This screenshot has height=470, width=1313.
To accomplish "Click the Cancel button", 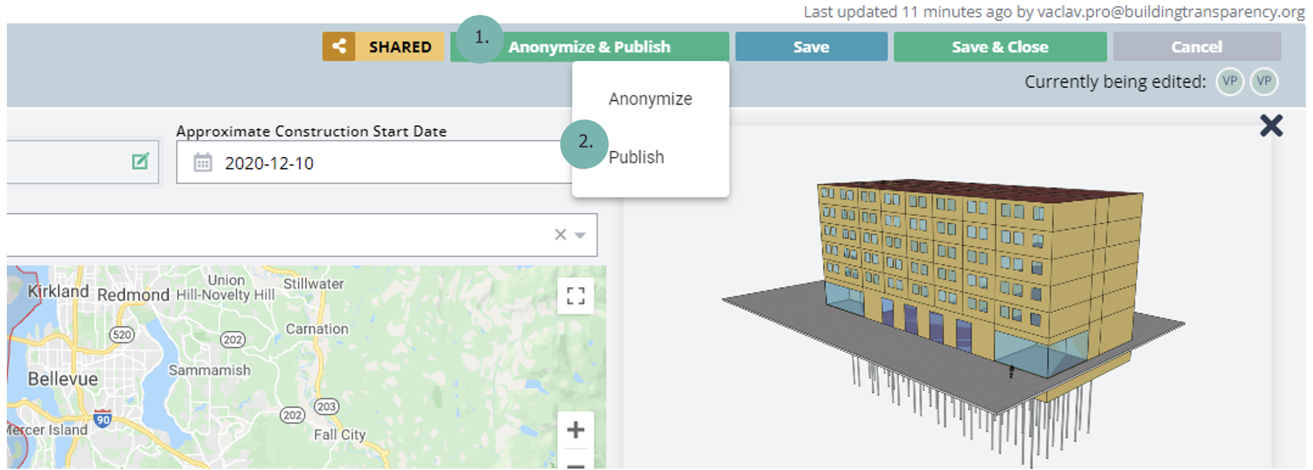I will pos(1196,47).
